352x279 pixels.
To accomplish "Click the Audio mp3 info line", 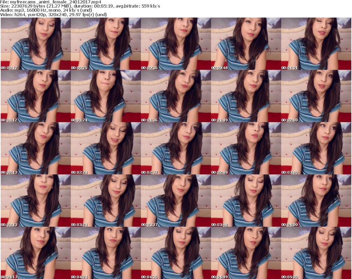I will pyautogui.click(x=46, y=10).
